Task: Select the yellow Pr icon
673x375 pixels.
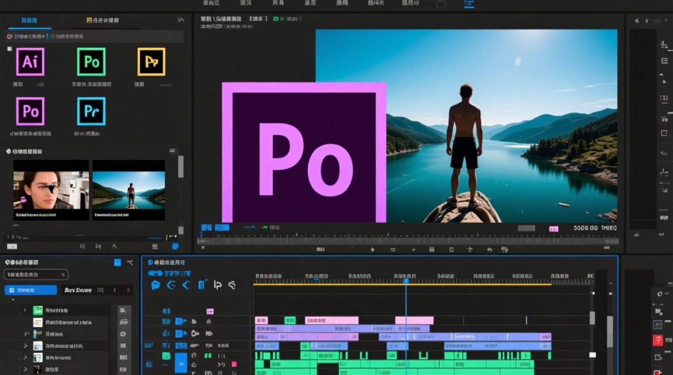Action: (x=151, y=61)
